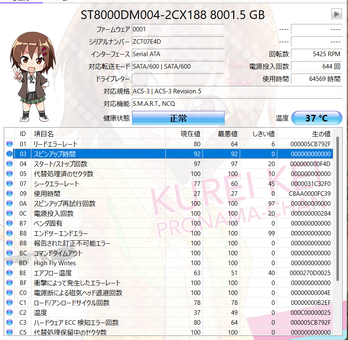Select the 電源断による磁気ヘッド退避回数 row
Viewport: 348px width, 340px height.
169,293
